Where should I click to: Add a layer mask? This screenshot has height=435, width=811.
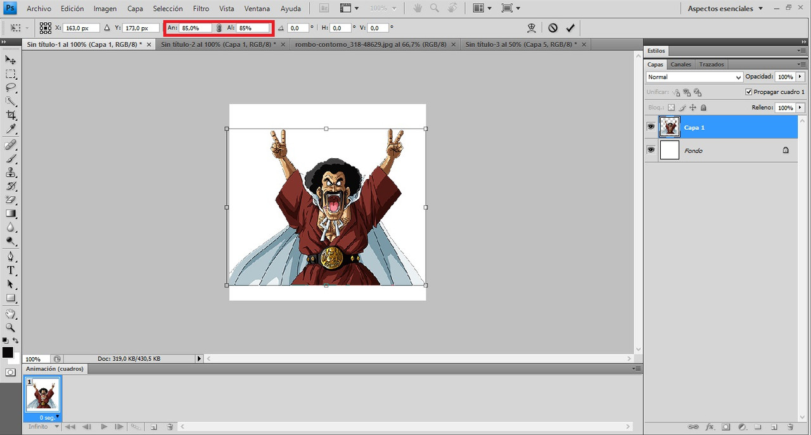726,427
